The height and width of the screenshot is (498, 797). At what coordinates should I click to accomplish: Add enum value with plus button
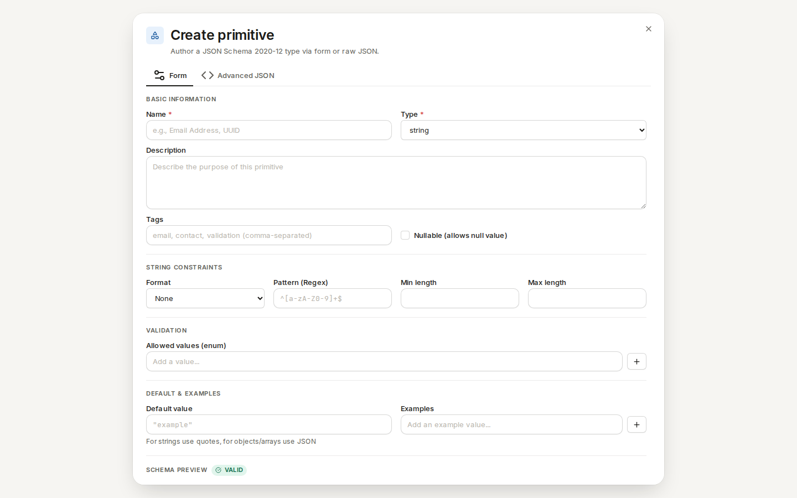point(636,361)
